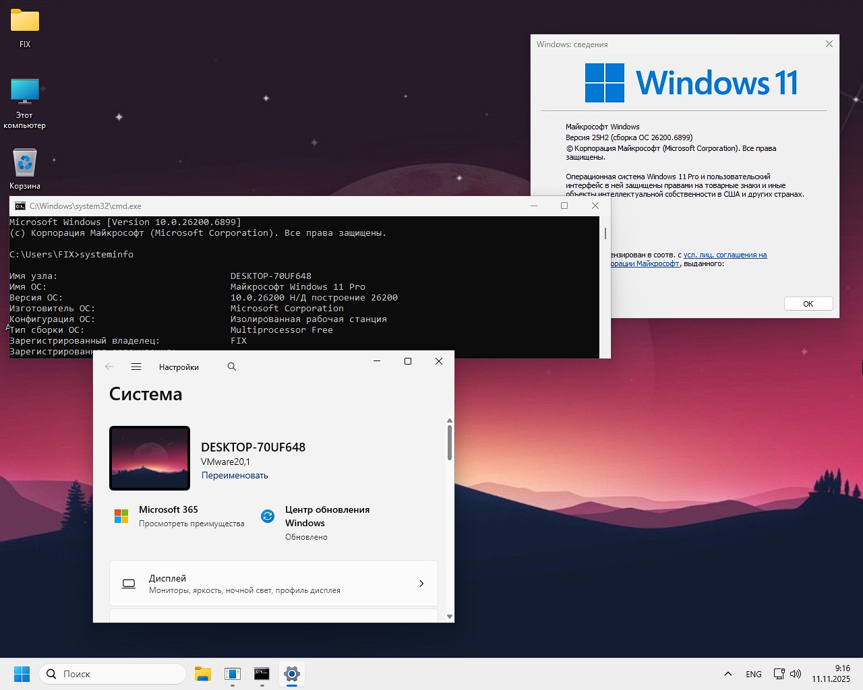Click the Windows Start button
This screenshot has width=863, height=690.
(x=22, y=673)
